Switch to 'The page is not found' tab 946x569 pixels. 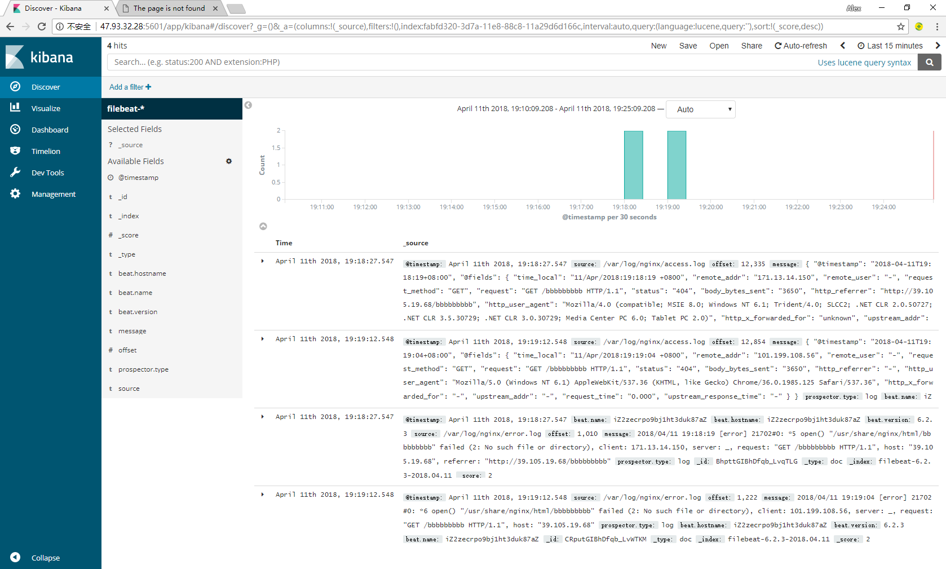169,8
